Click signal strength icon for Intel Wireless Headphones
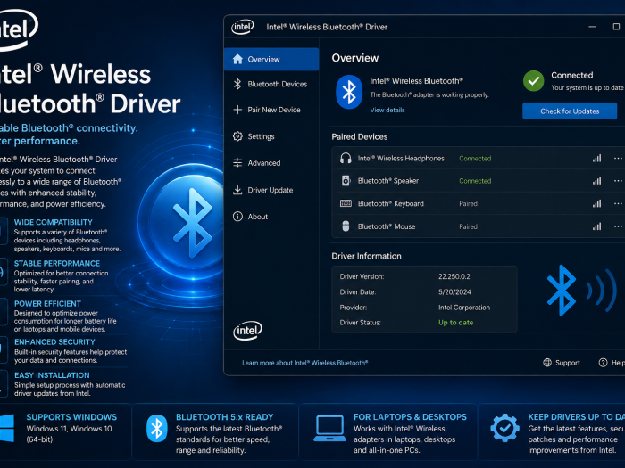This screenshot has height=468, width=625. coord(596,159)
